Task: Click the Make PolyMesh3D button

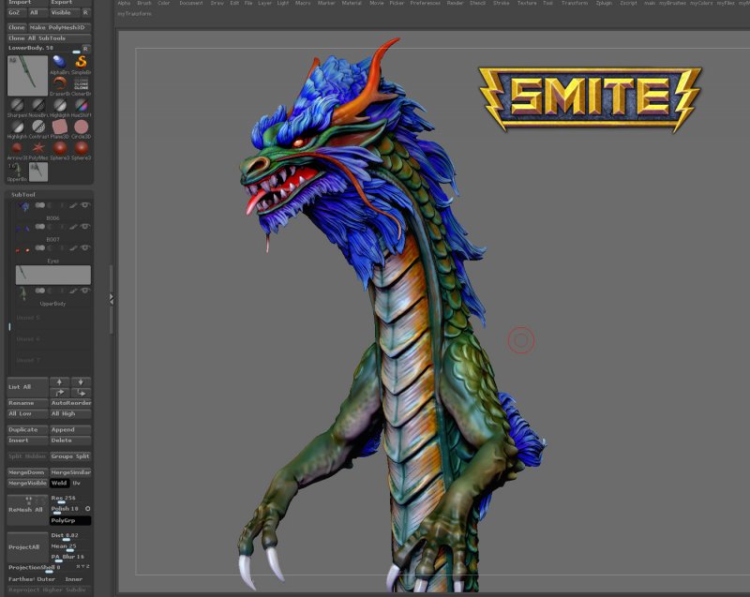Action: click(x=60, y=27)
